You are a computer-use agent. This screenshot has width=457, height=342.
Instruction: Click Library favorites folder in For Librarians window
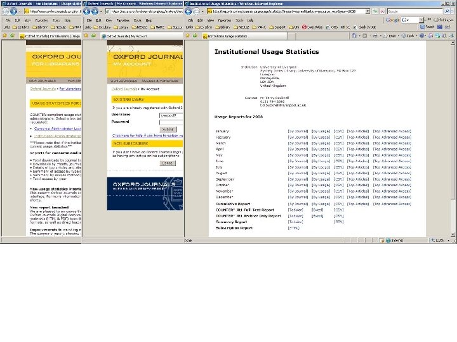click(x=40, y=27)
